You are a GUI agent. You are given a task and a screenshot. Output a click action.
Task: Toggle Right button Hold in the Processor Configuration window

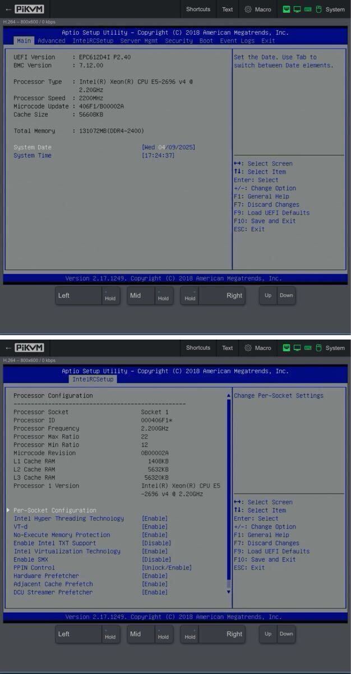click(190, 635)
